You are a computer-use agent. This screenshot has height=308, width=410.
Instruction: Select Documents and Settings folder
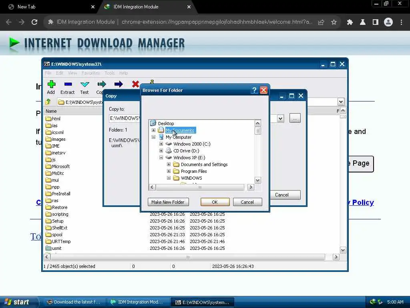click(x=204, y=164)
